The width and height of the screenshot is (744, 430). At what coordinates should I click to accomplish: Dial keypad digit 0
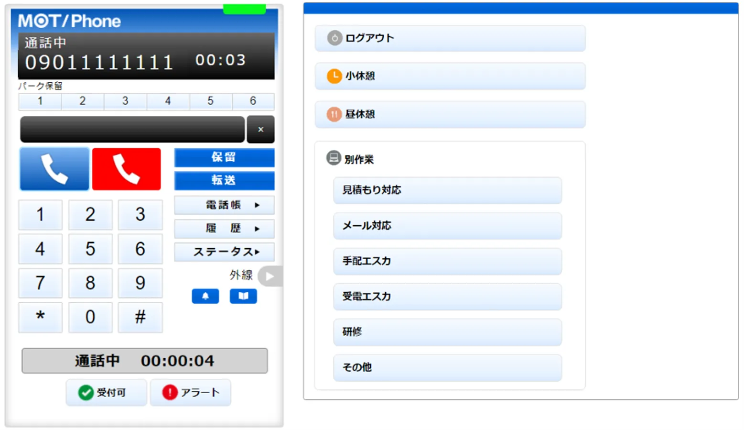click(90, 317)
